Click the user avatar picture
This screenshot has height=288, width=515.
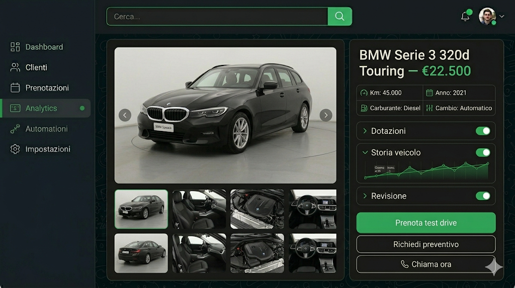click(x=487, y=16)
